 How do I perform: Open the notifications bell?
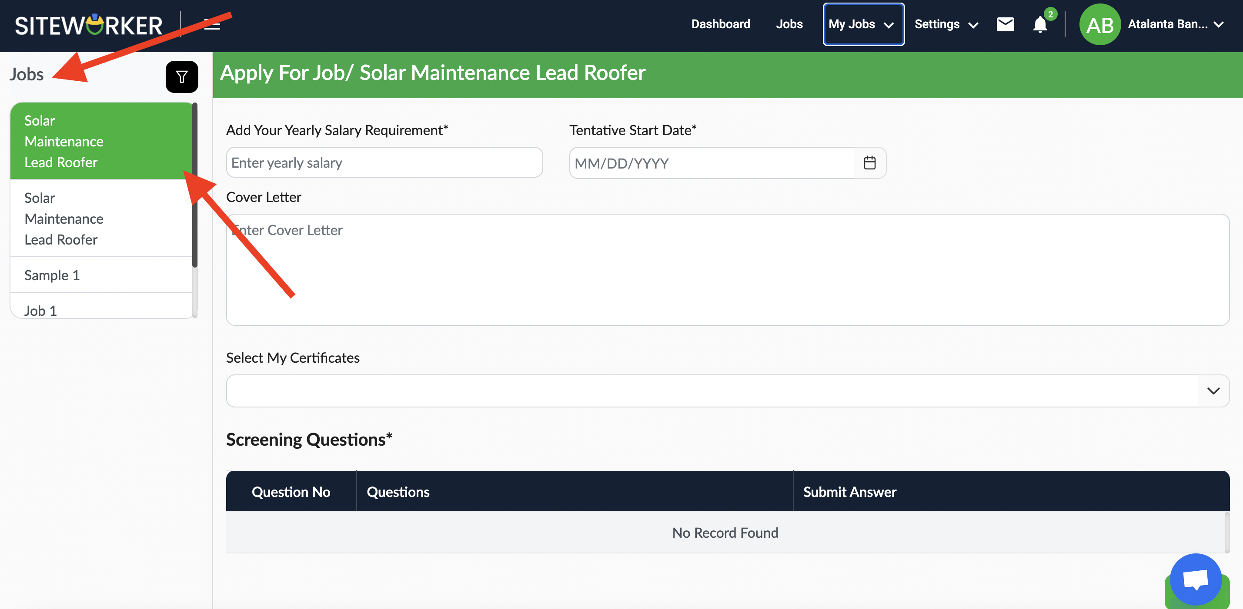1040,24
